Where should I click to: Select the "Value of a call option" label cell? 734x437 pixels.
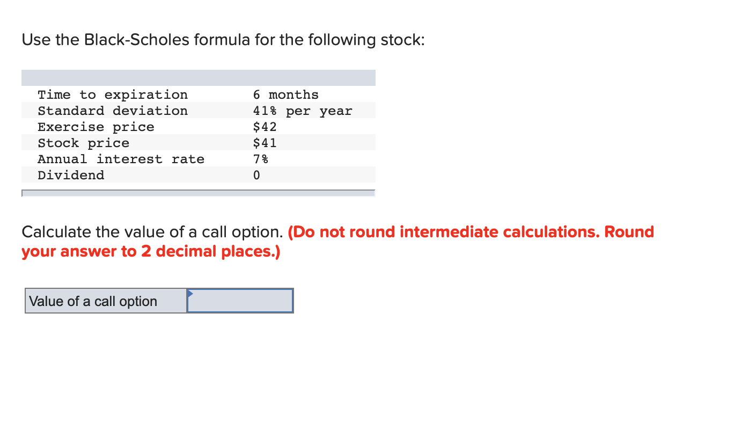click(106, 301)
